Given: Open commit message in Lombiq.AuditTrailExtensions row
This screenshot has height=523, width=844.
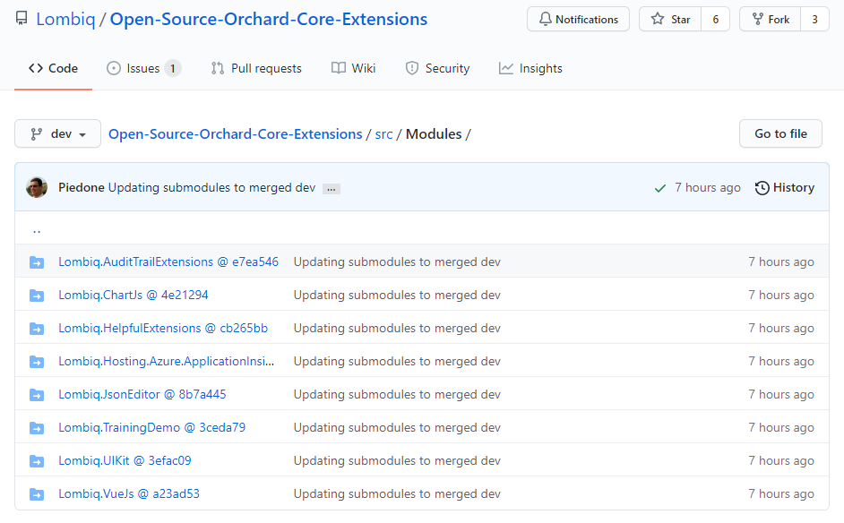Looking at the screenshot, I should point(397,262).
